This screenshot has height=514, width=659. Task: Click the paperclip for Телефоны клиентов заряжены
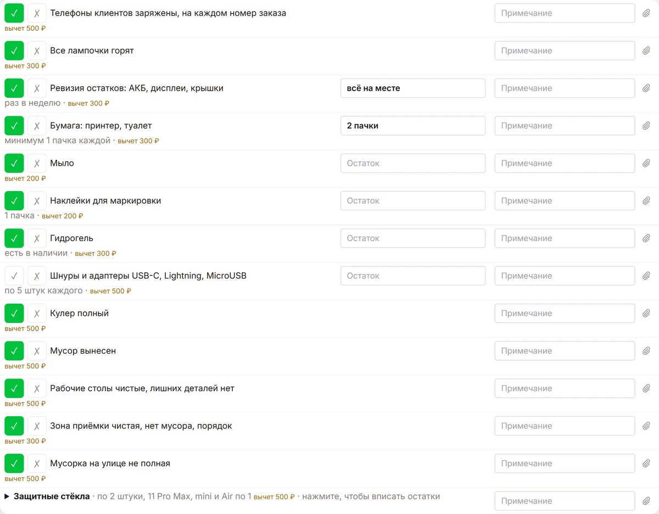click(646, 13)
